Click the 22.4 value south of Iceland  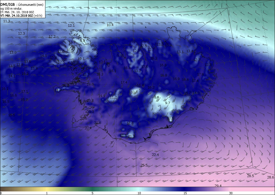[x=155, y=155]
